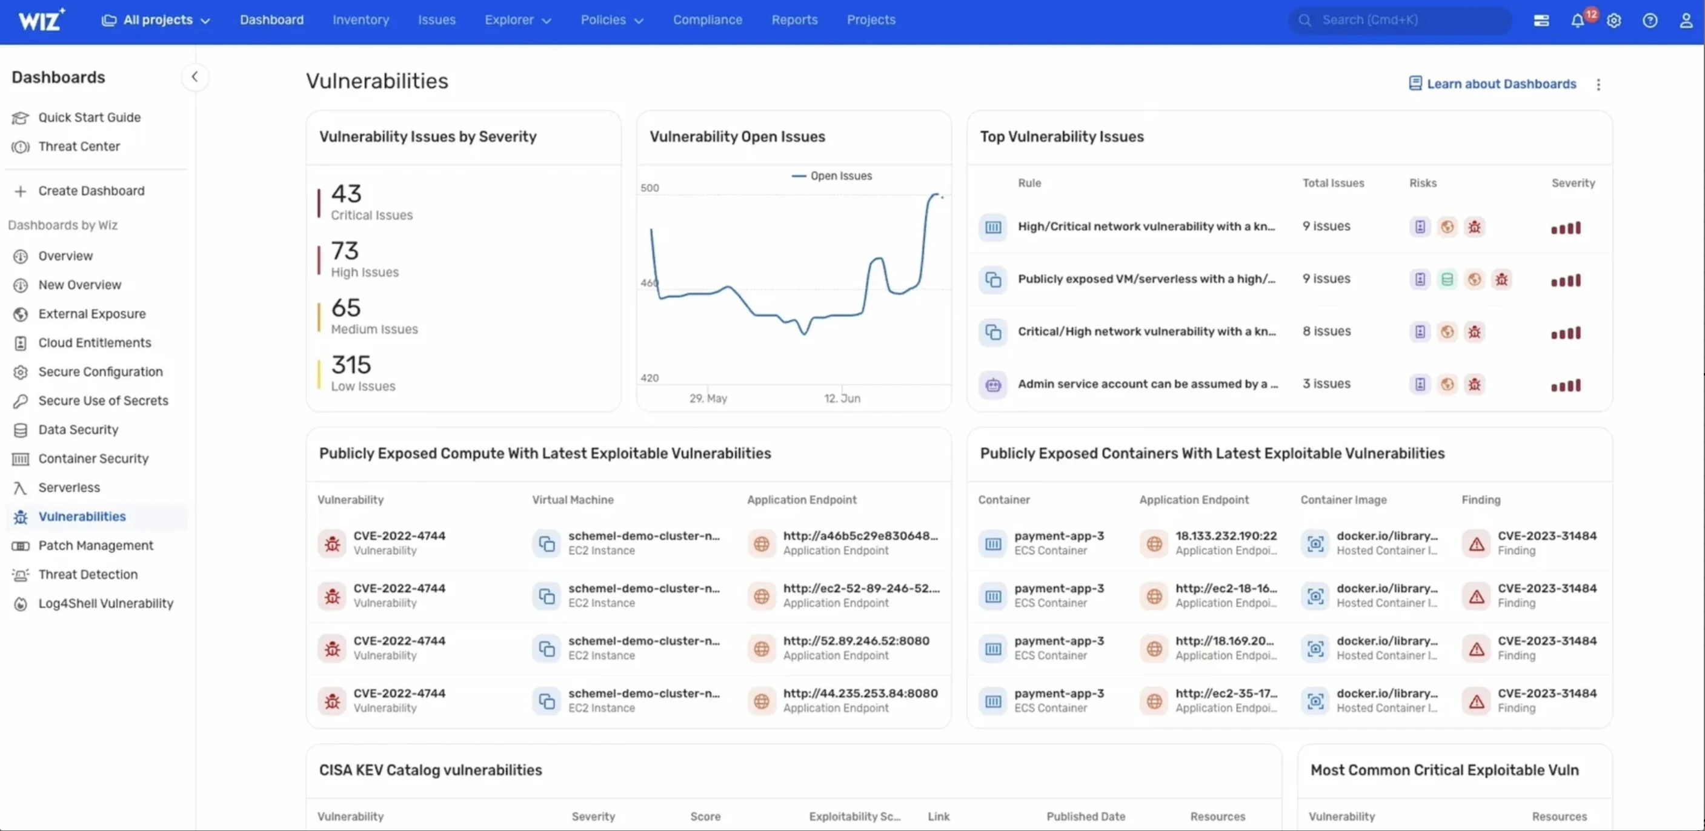Open the settings gear
This screenshot has height=831, width=1705.
click(x=1614, y=21)
